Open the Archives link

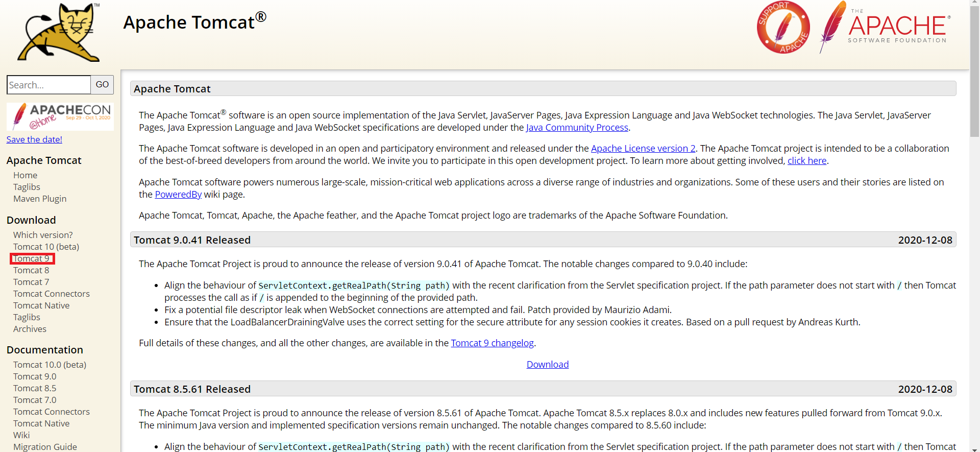coord(30,329)
